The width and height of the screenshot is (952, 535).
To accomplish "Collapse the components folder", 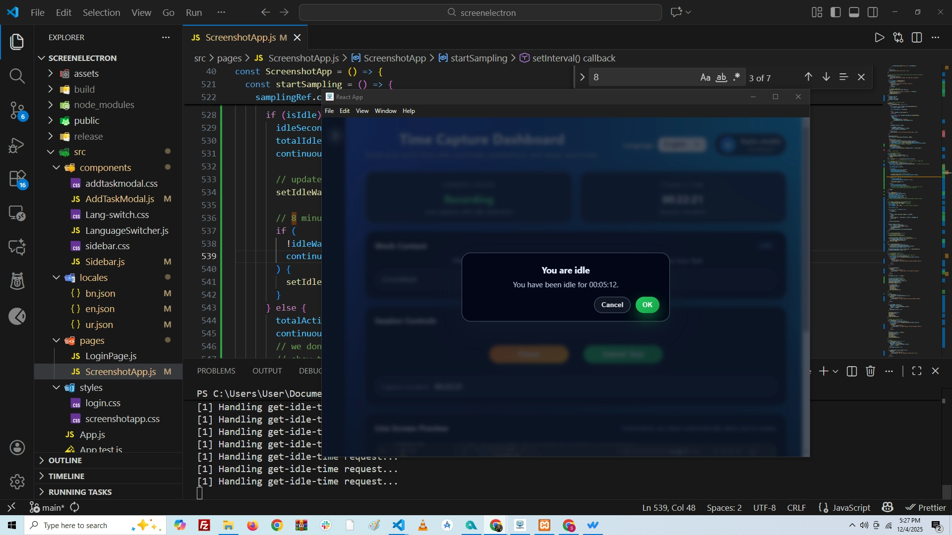I will click(x=105, y=167).
